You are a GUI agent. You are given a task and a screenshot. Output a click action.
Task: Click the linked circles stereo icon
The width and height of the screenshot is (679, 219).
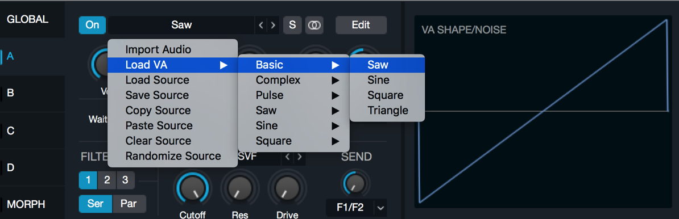point(314,25)
